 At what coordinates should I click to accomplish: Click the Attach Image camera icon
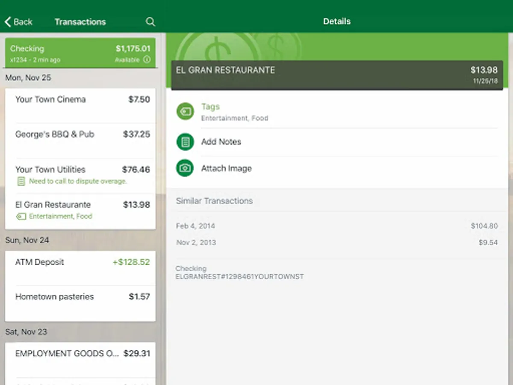(x=185, y=168)
